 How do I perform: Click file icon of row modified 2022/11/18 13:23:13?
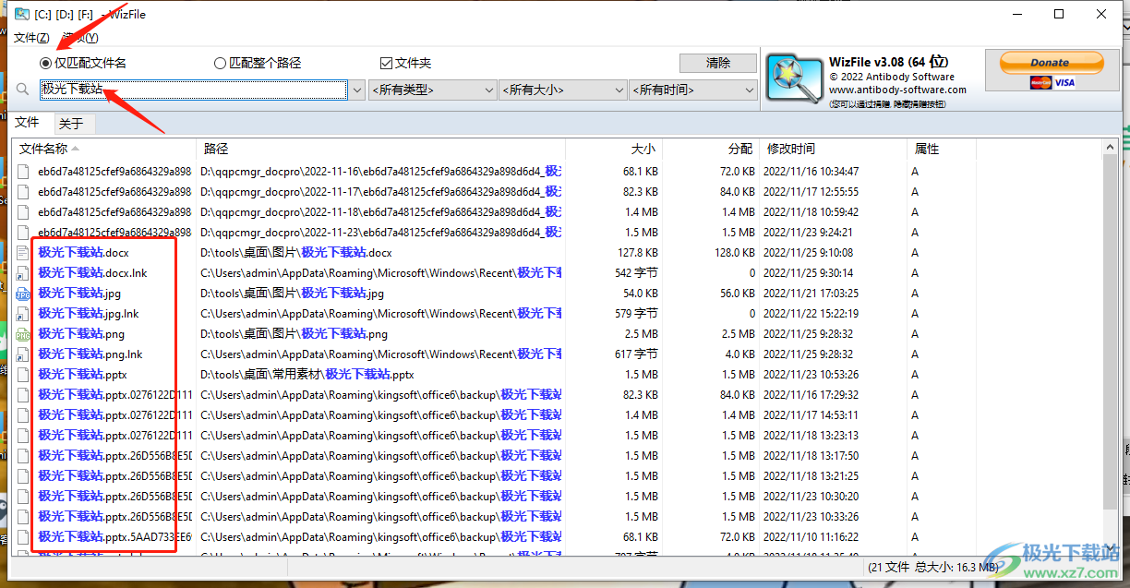[x=24, y=436]
